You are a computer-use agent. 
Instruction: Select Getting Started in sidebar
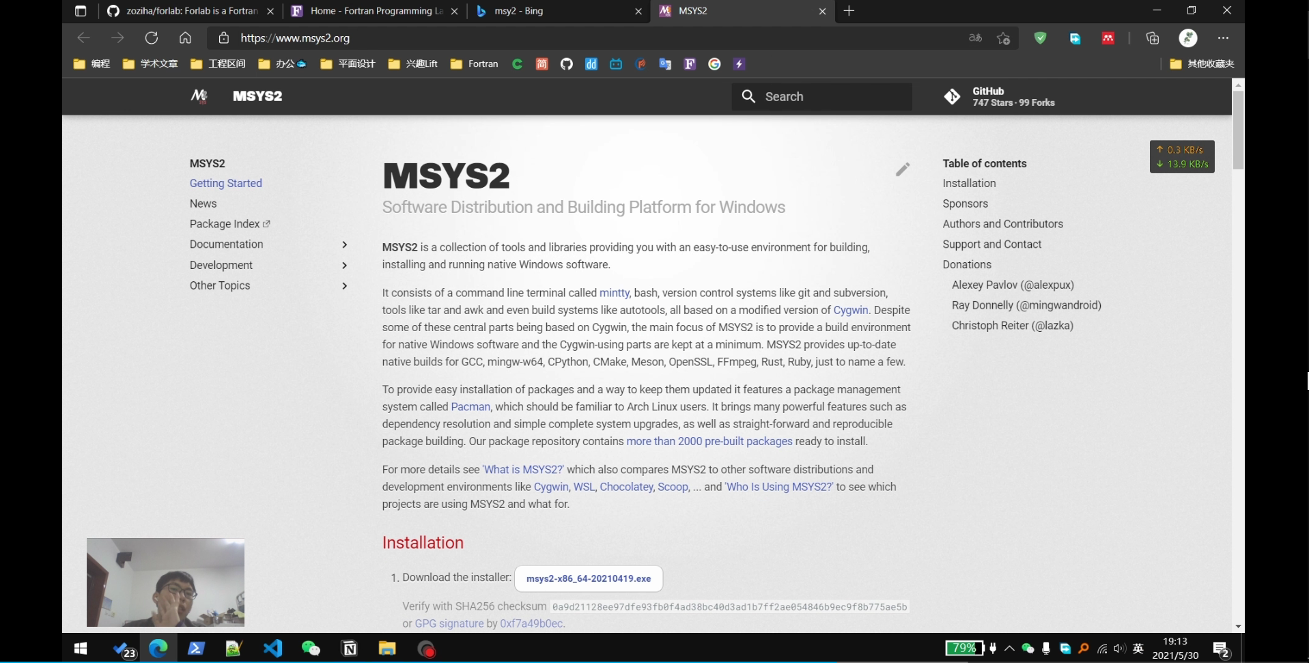coord(226,183)
